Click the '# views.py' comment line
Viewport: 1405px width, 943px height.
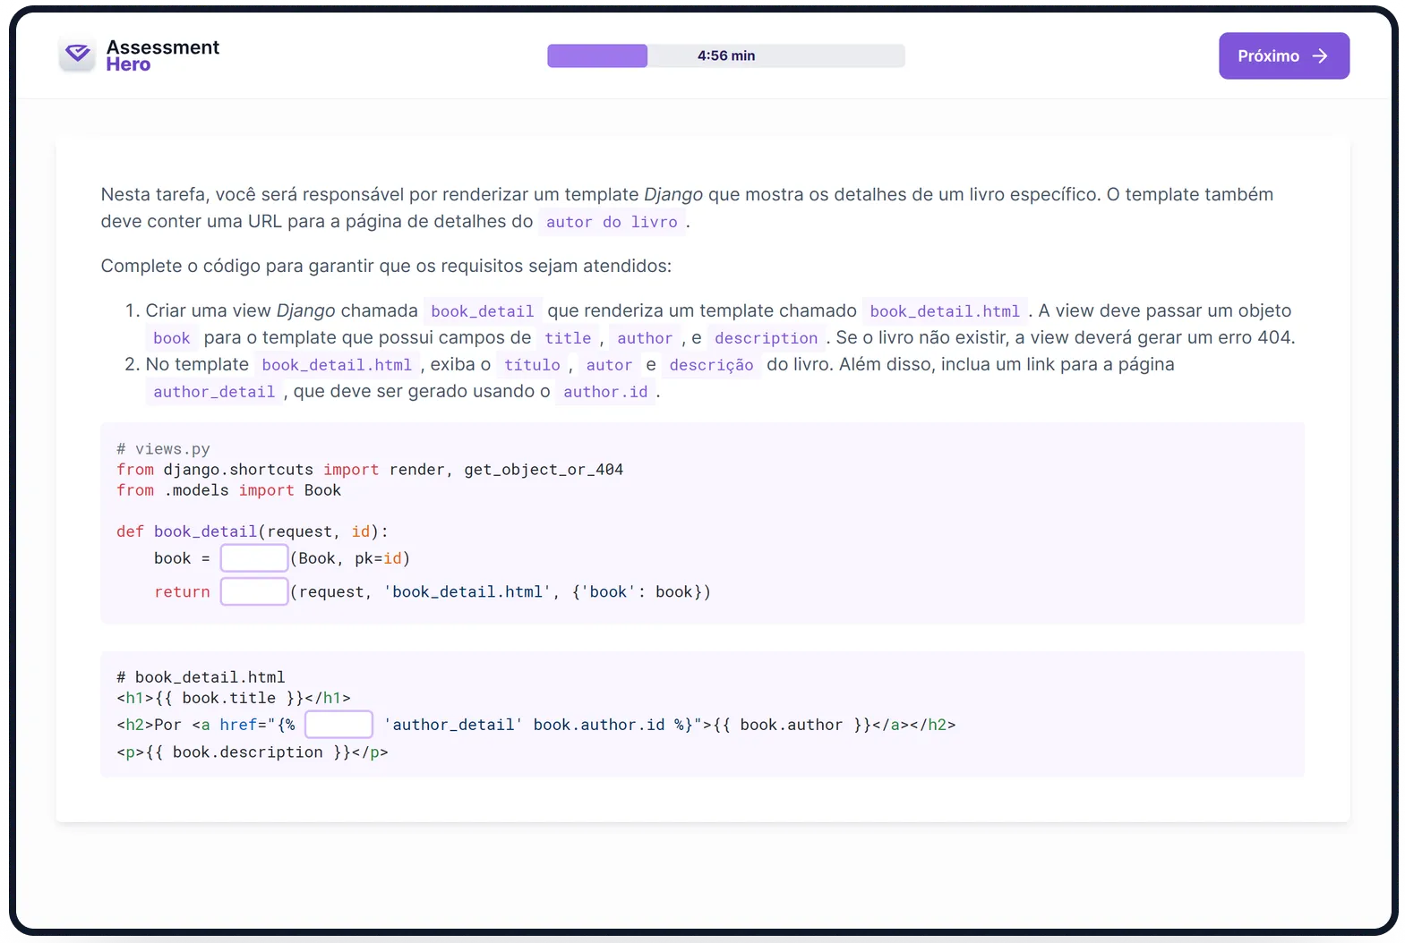[163, 449]
